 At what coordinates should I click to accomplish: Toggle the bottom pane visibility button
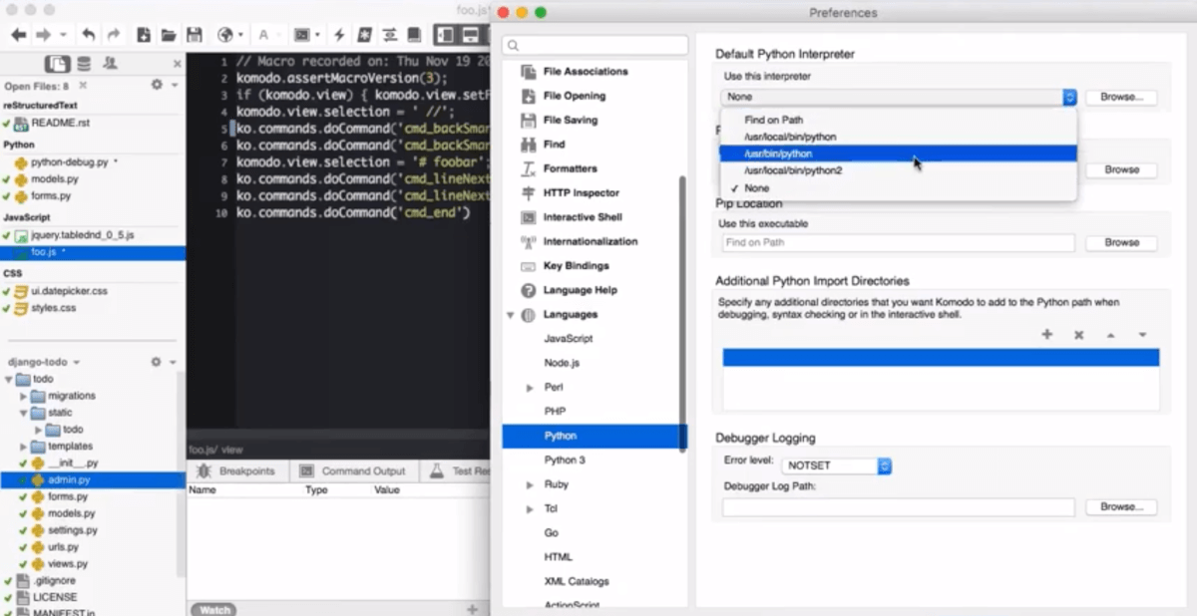pos(470,35)
